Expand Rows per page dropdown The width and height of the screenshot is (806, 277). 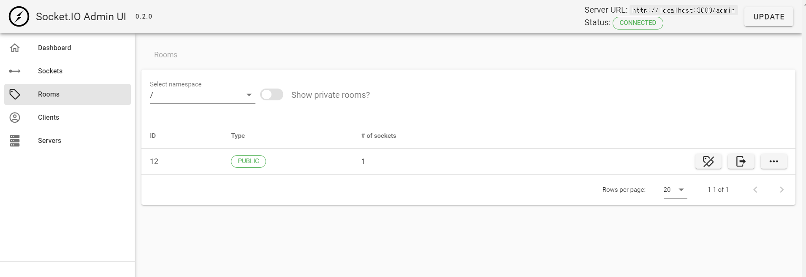click(x=675, y=190)
